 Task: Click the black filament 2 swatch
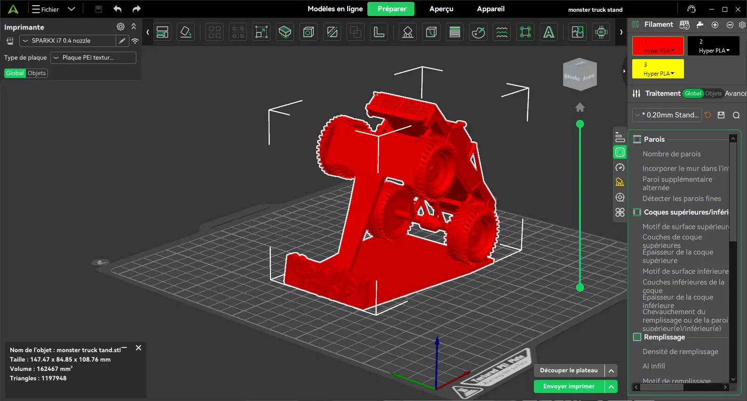pyautogui.click(x=713, y=46)
